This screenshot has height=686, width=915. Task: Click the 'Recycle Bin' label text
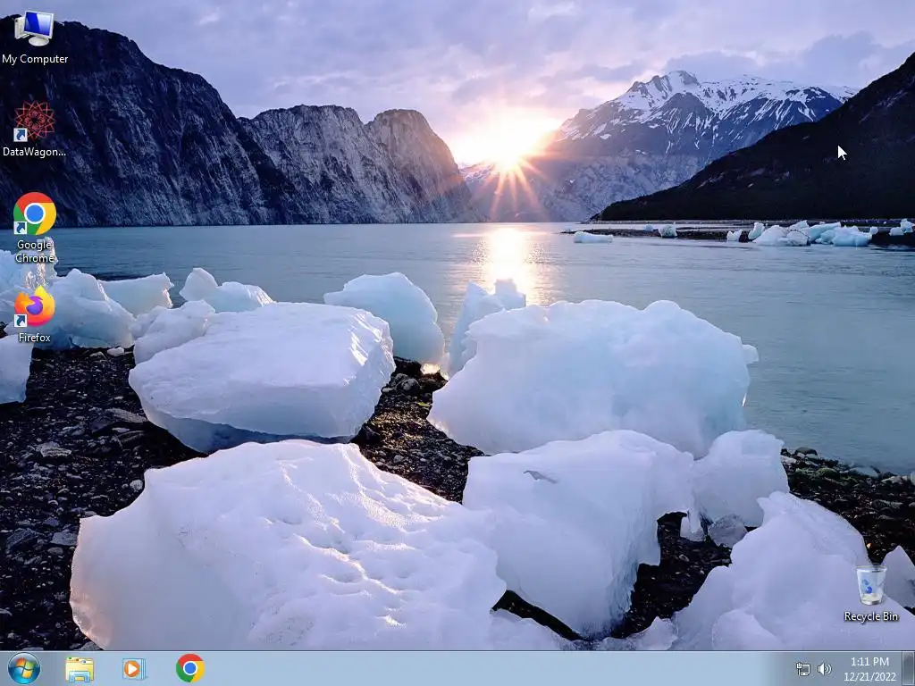pos(870,616)
